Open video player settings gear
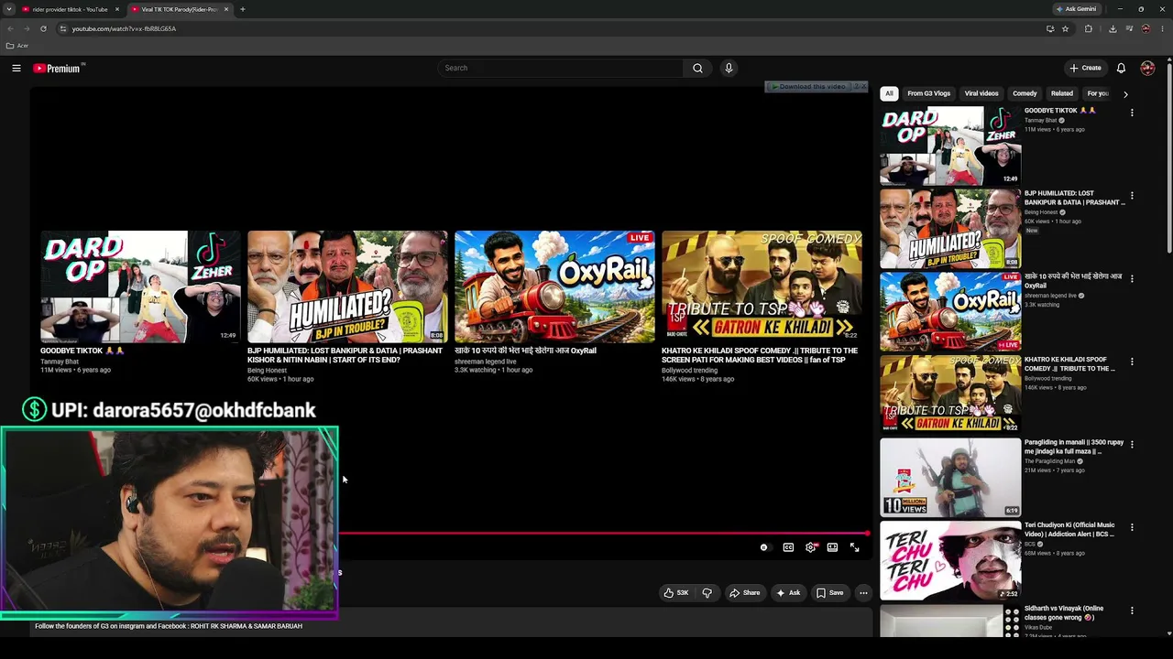1173x659 pixels. click(810, 547)
